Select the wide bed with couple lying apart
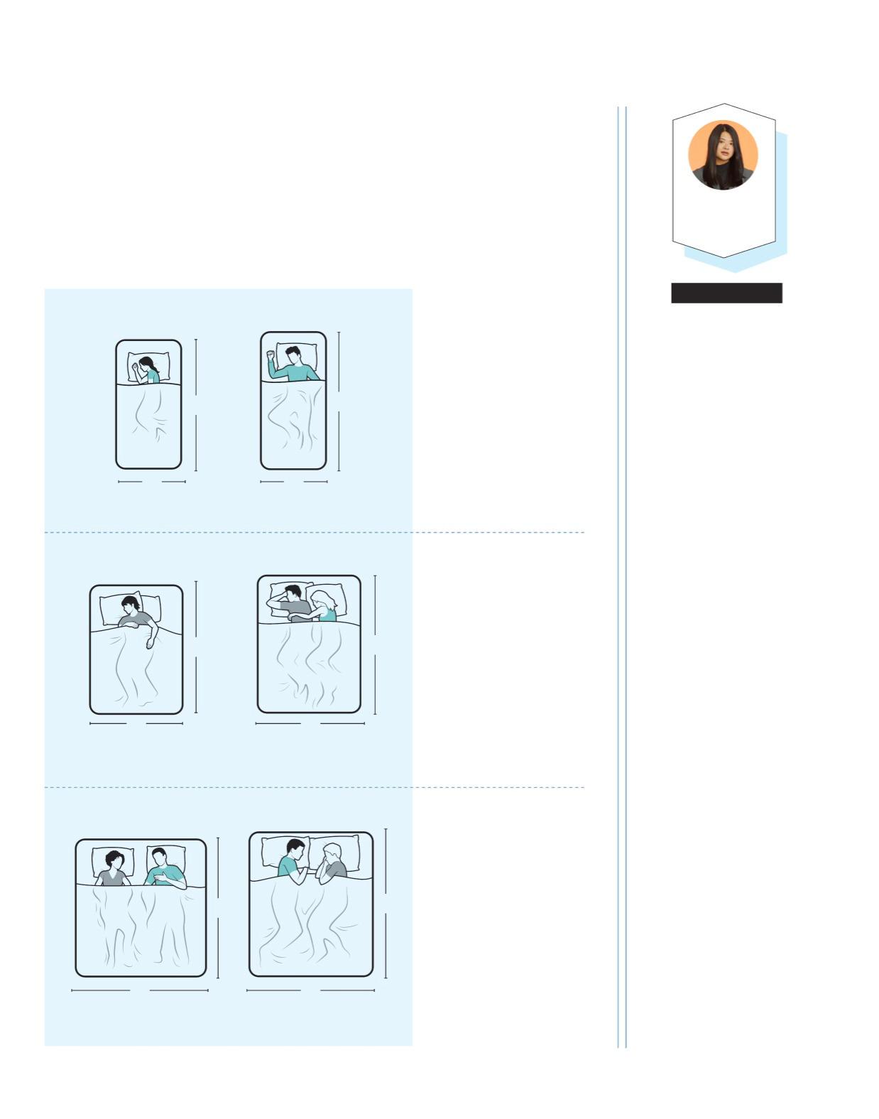Viewport: 879px width, 1119px height. point(141,907)
